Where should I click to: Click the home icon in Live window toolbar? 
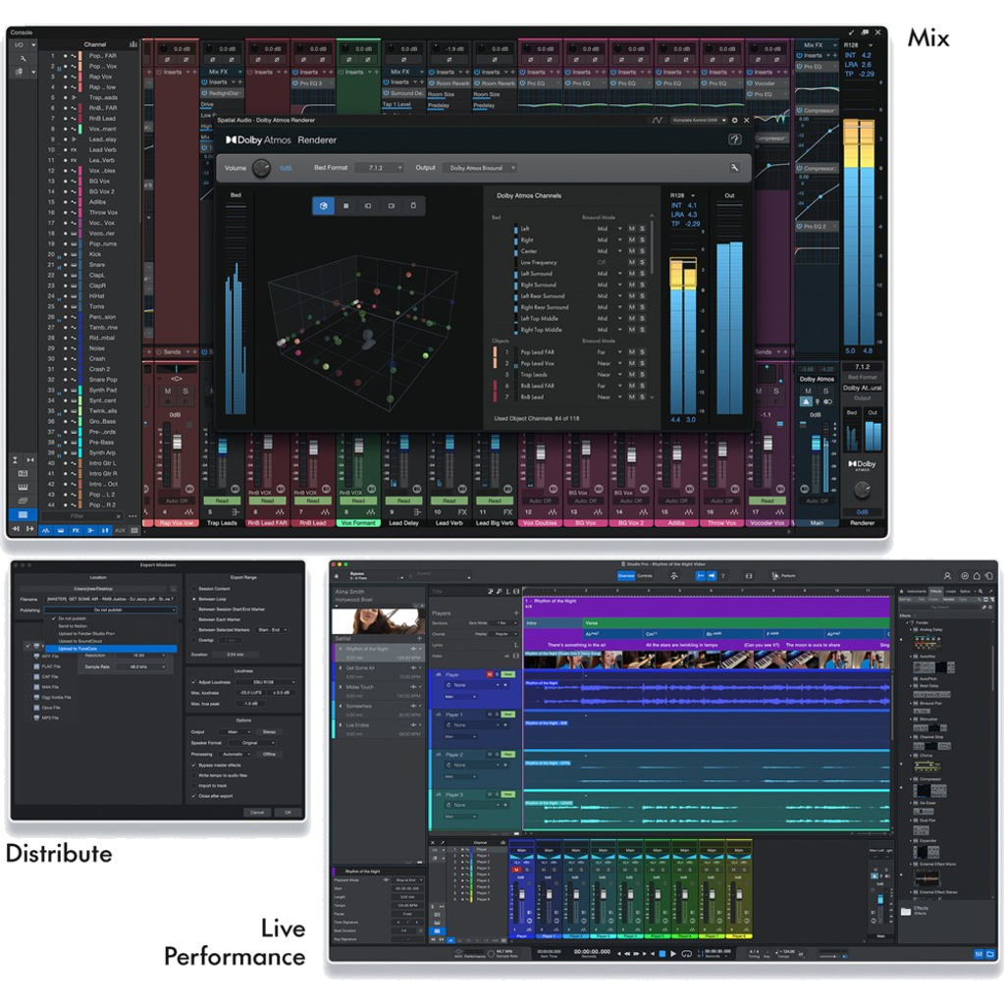tap(977, 575)
